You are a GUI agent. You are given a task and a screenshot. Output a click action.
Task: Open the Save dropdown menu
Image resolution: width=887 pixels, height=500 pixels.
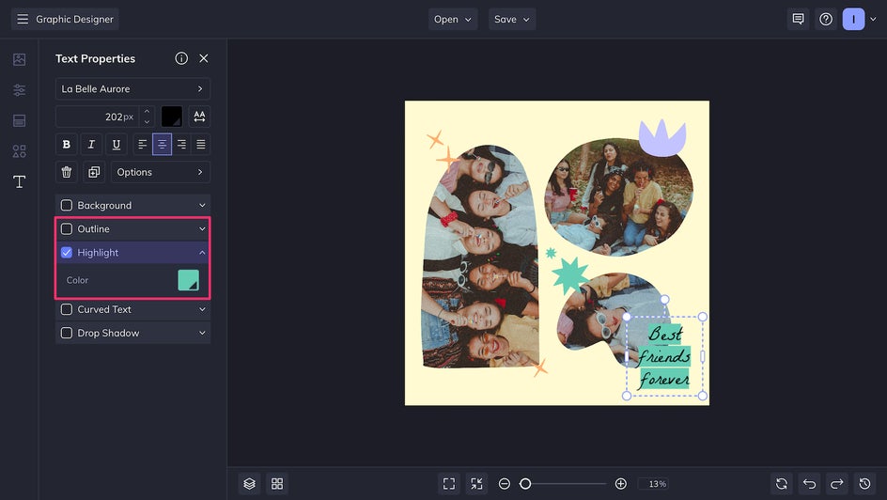(512, 19)
